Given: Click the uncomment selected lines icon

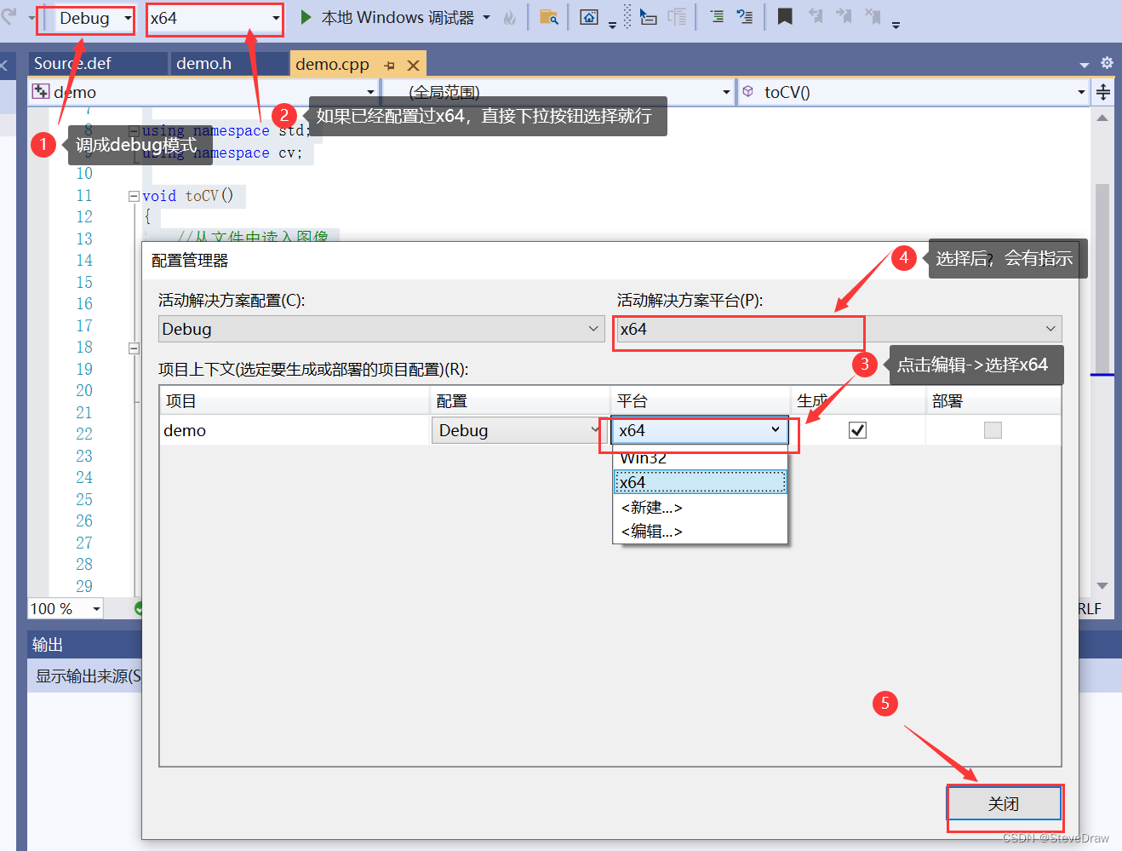Looking at the screenshot, I should 745,17.
